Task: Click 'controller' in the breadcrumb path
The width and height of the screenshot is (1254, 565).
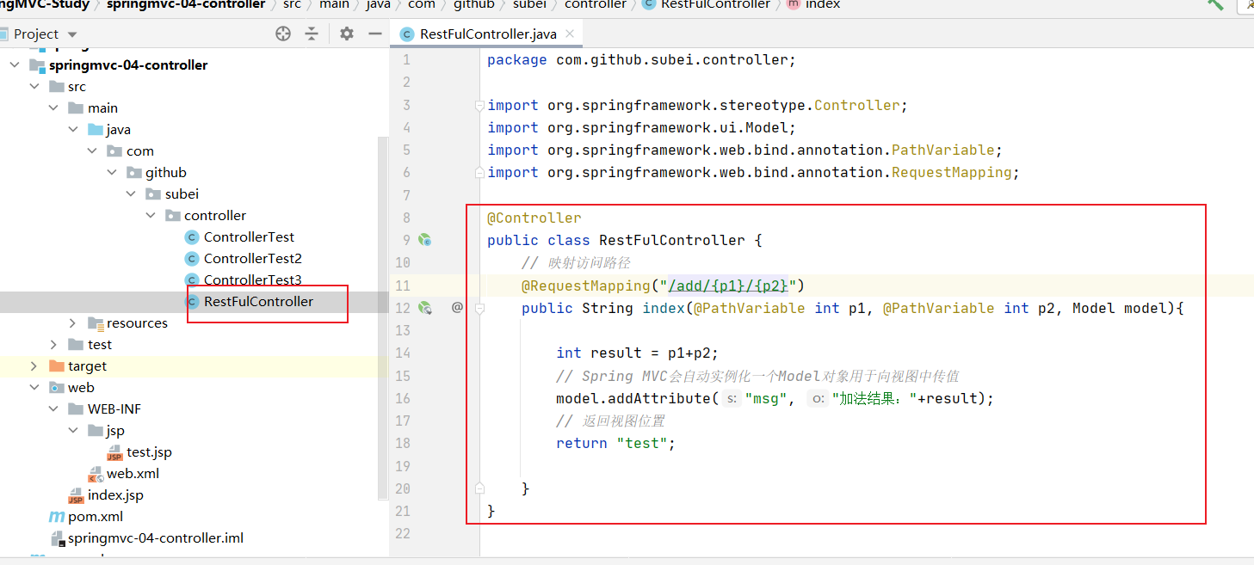Action: tap(595, 5)
